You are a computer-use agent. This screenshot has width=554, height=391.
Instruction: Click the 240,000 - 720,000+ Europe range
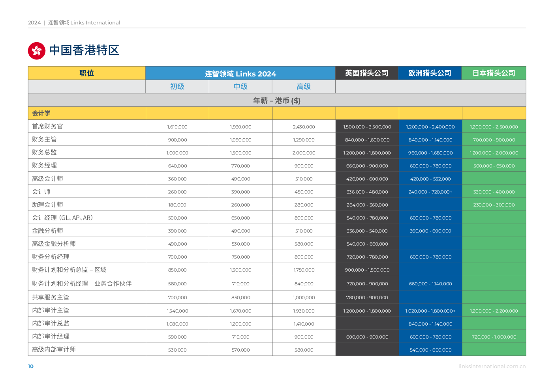(430, 192)
